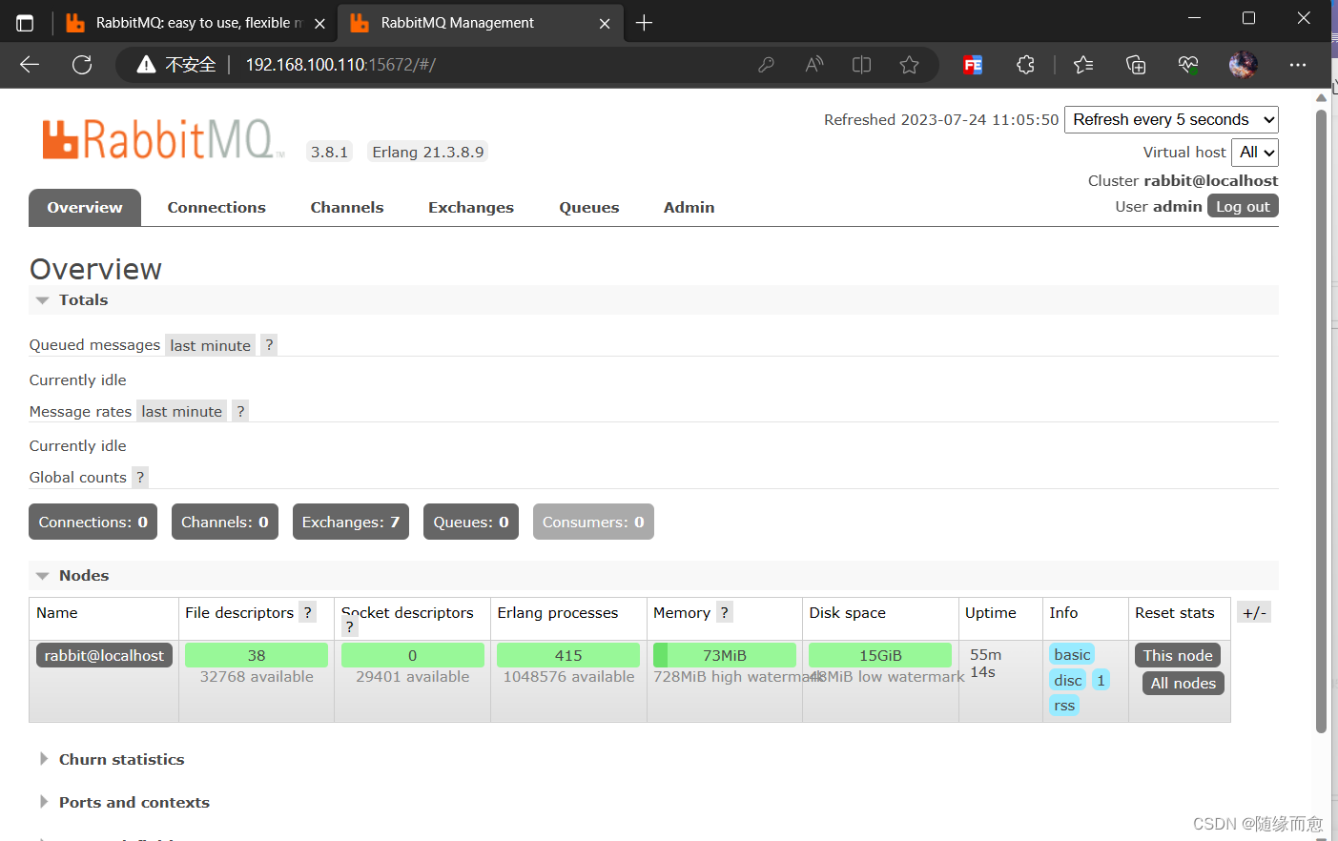Reset stats for This node
1338x841 pixels.
point(1178,655)
